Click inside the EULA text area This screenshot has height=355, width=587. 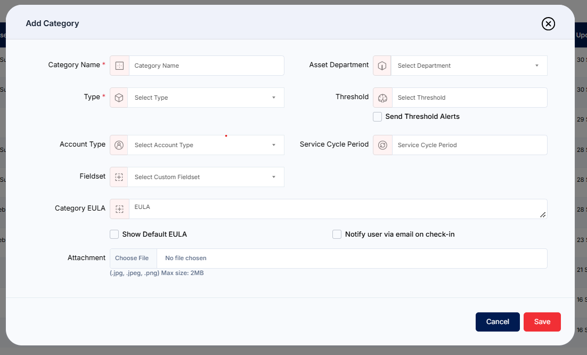coord(338,209)
